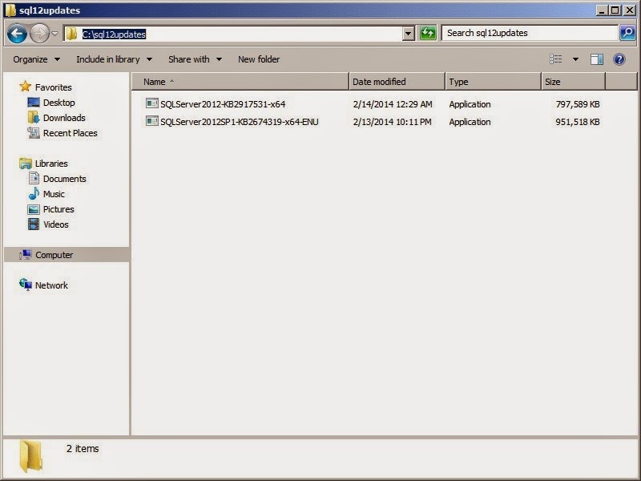The height and width of the screenshot is (481, 641).
Task: Click the Change your view icon
Action: pyautogui.click(x=555, y=59)
